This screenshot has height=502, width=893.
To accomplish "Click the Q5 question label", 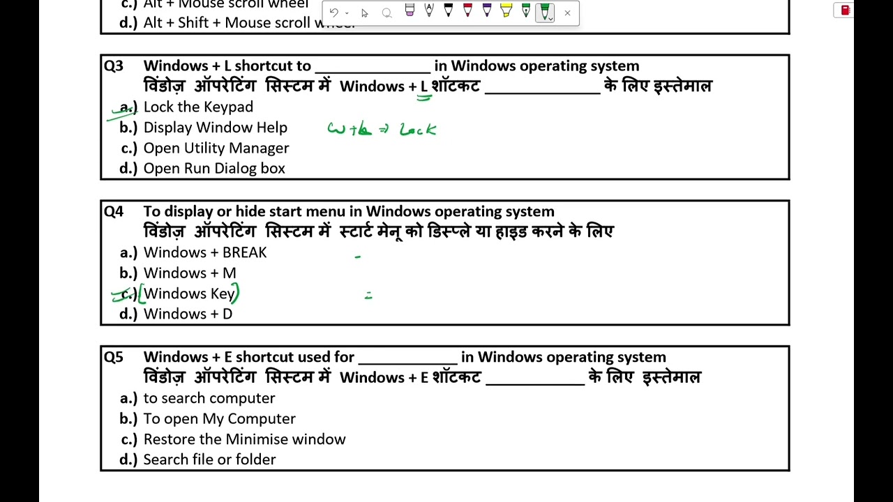I will pos(114,357).
